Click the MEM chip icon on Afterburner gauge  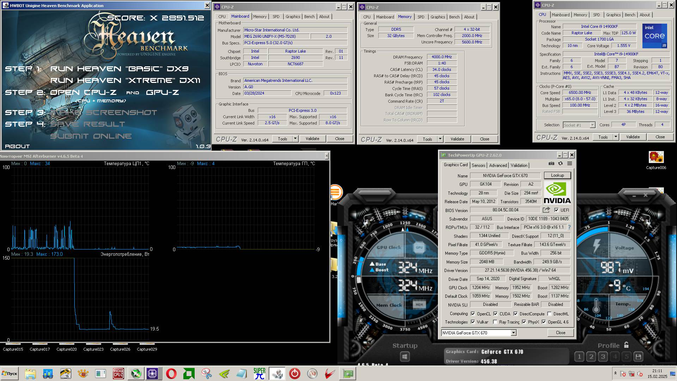(x=419, y=304)
